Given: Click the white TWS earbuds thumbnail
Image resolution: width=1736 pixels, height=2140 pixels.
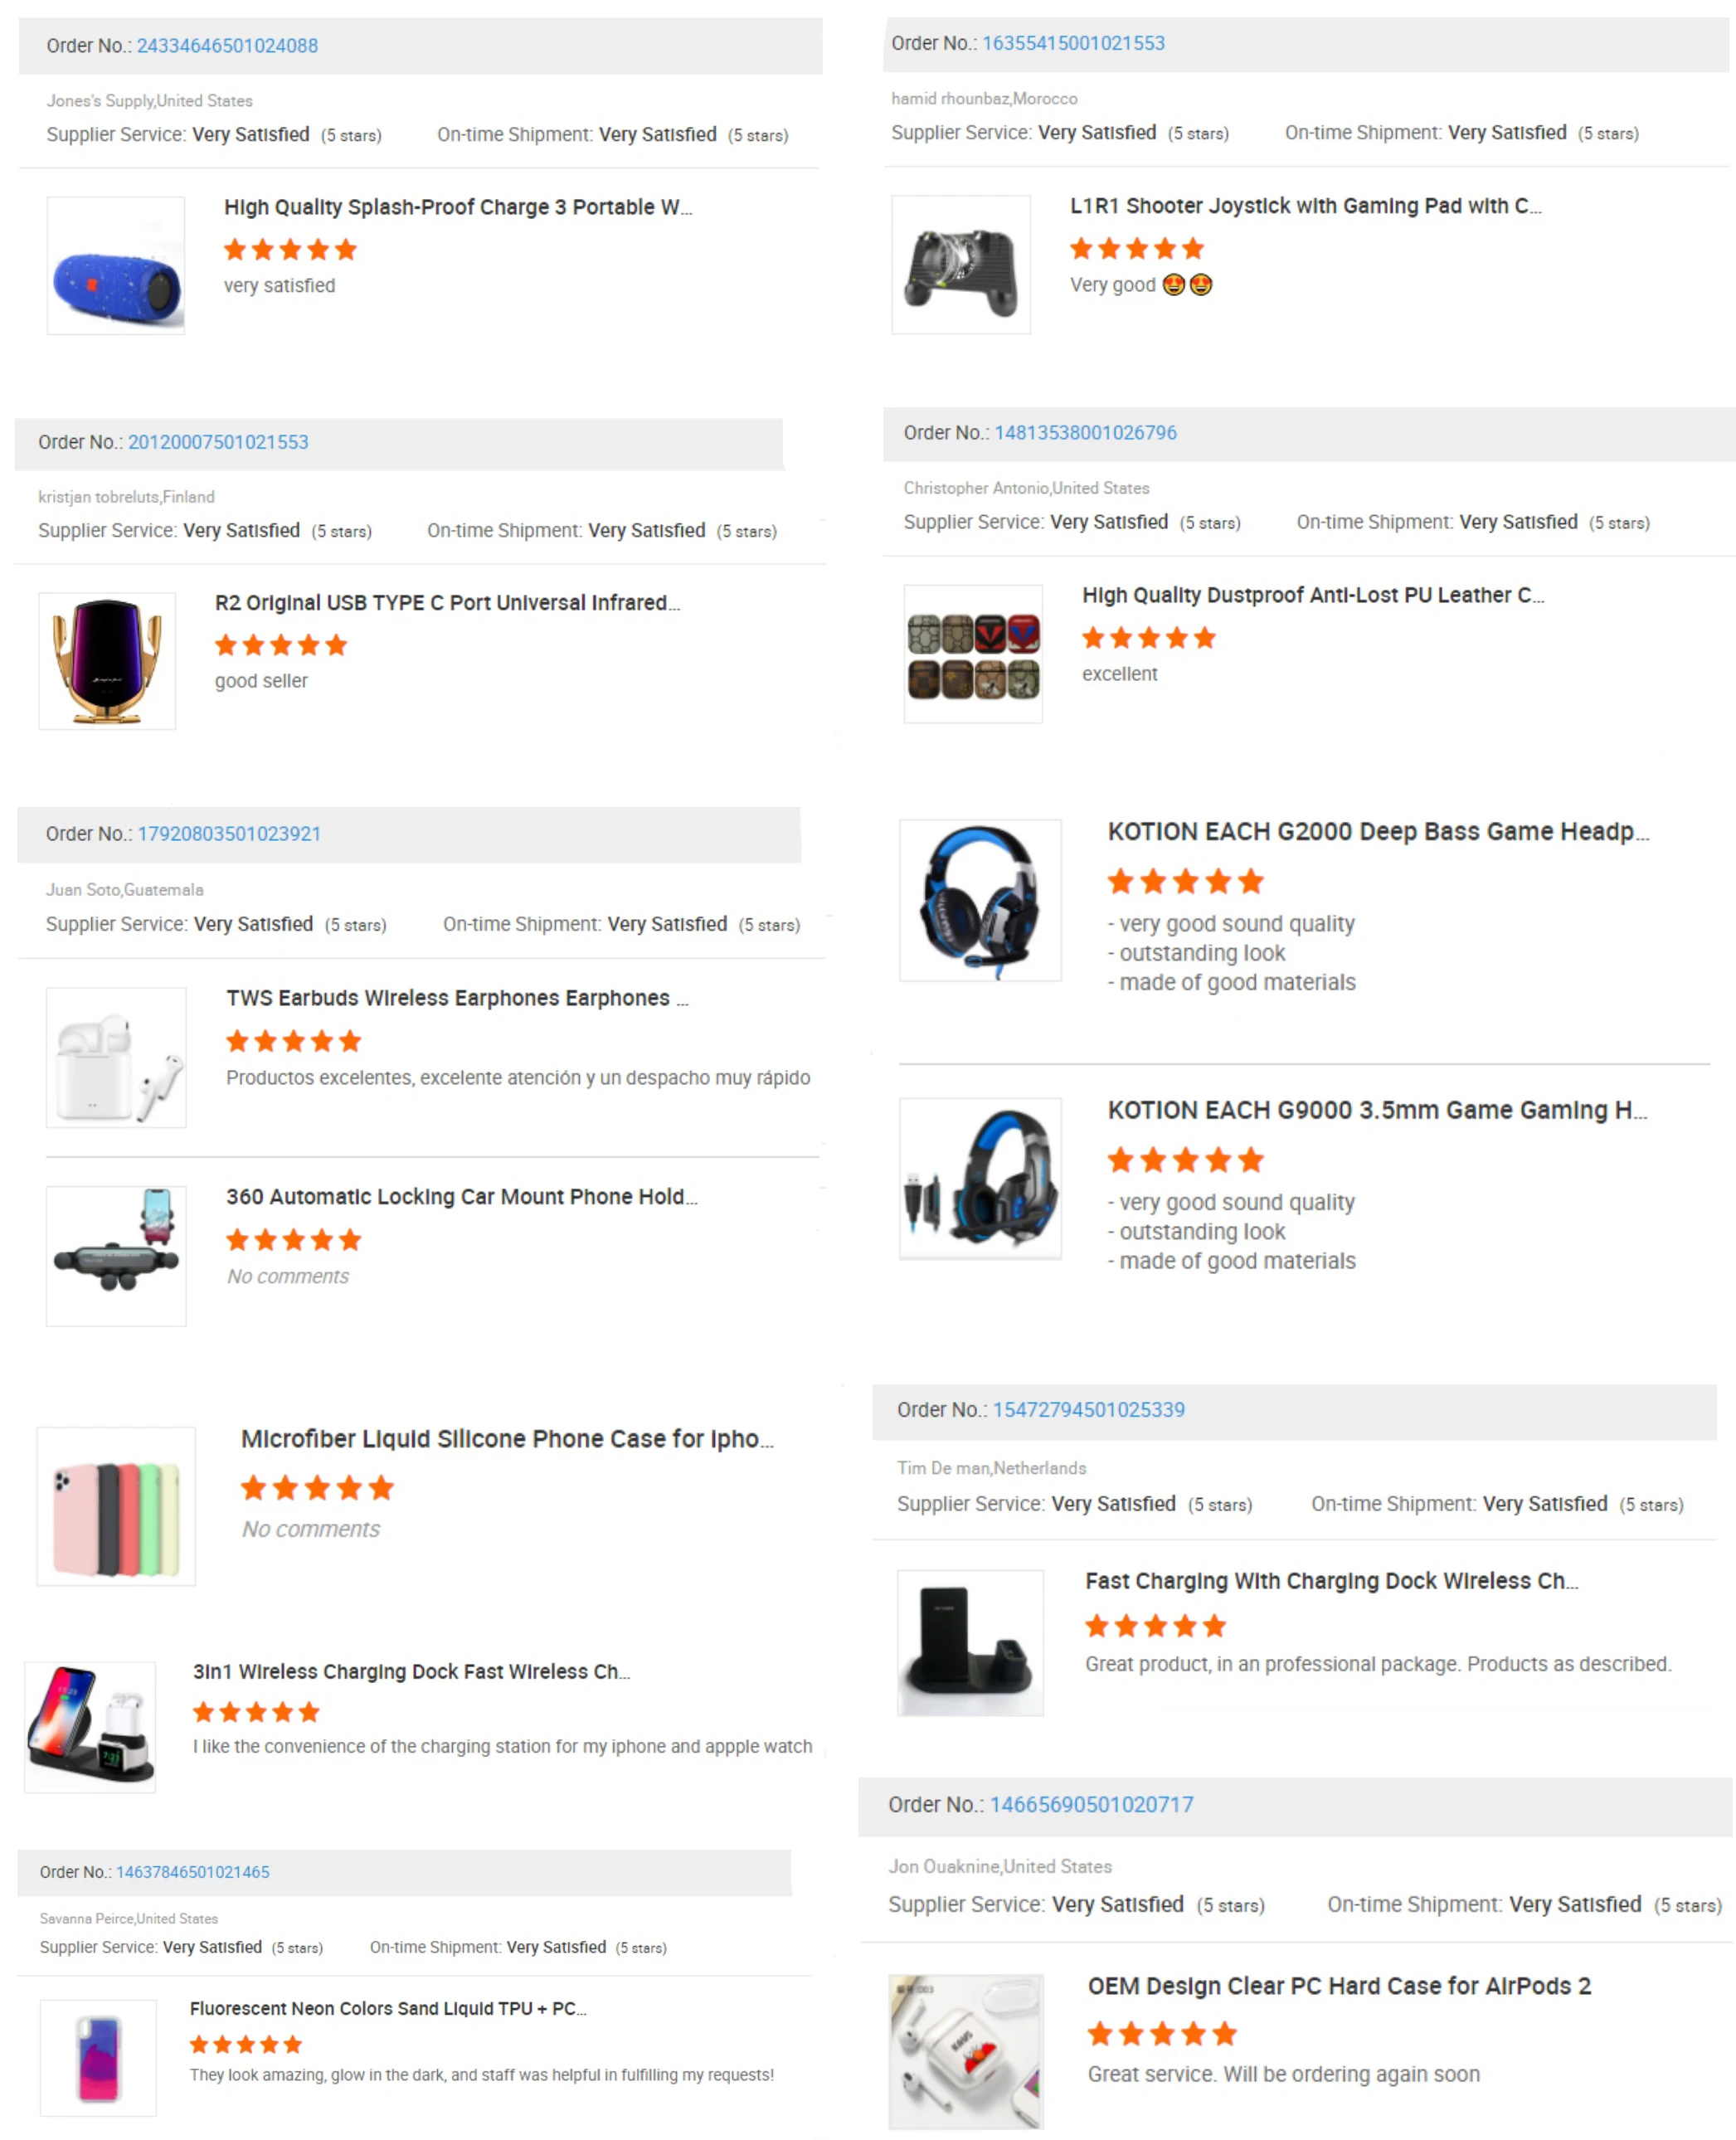Looking at the screenshot, I should [x=116, y=1058].
